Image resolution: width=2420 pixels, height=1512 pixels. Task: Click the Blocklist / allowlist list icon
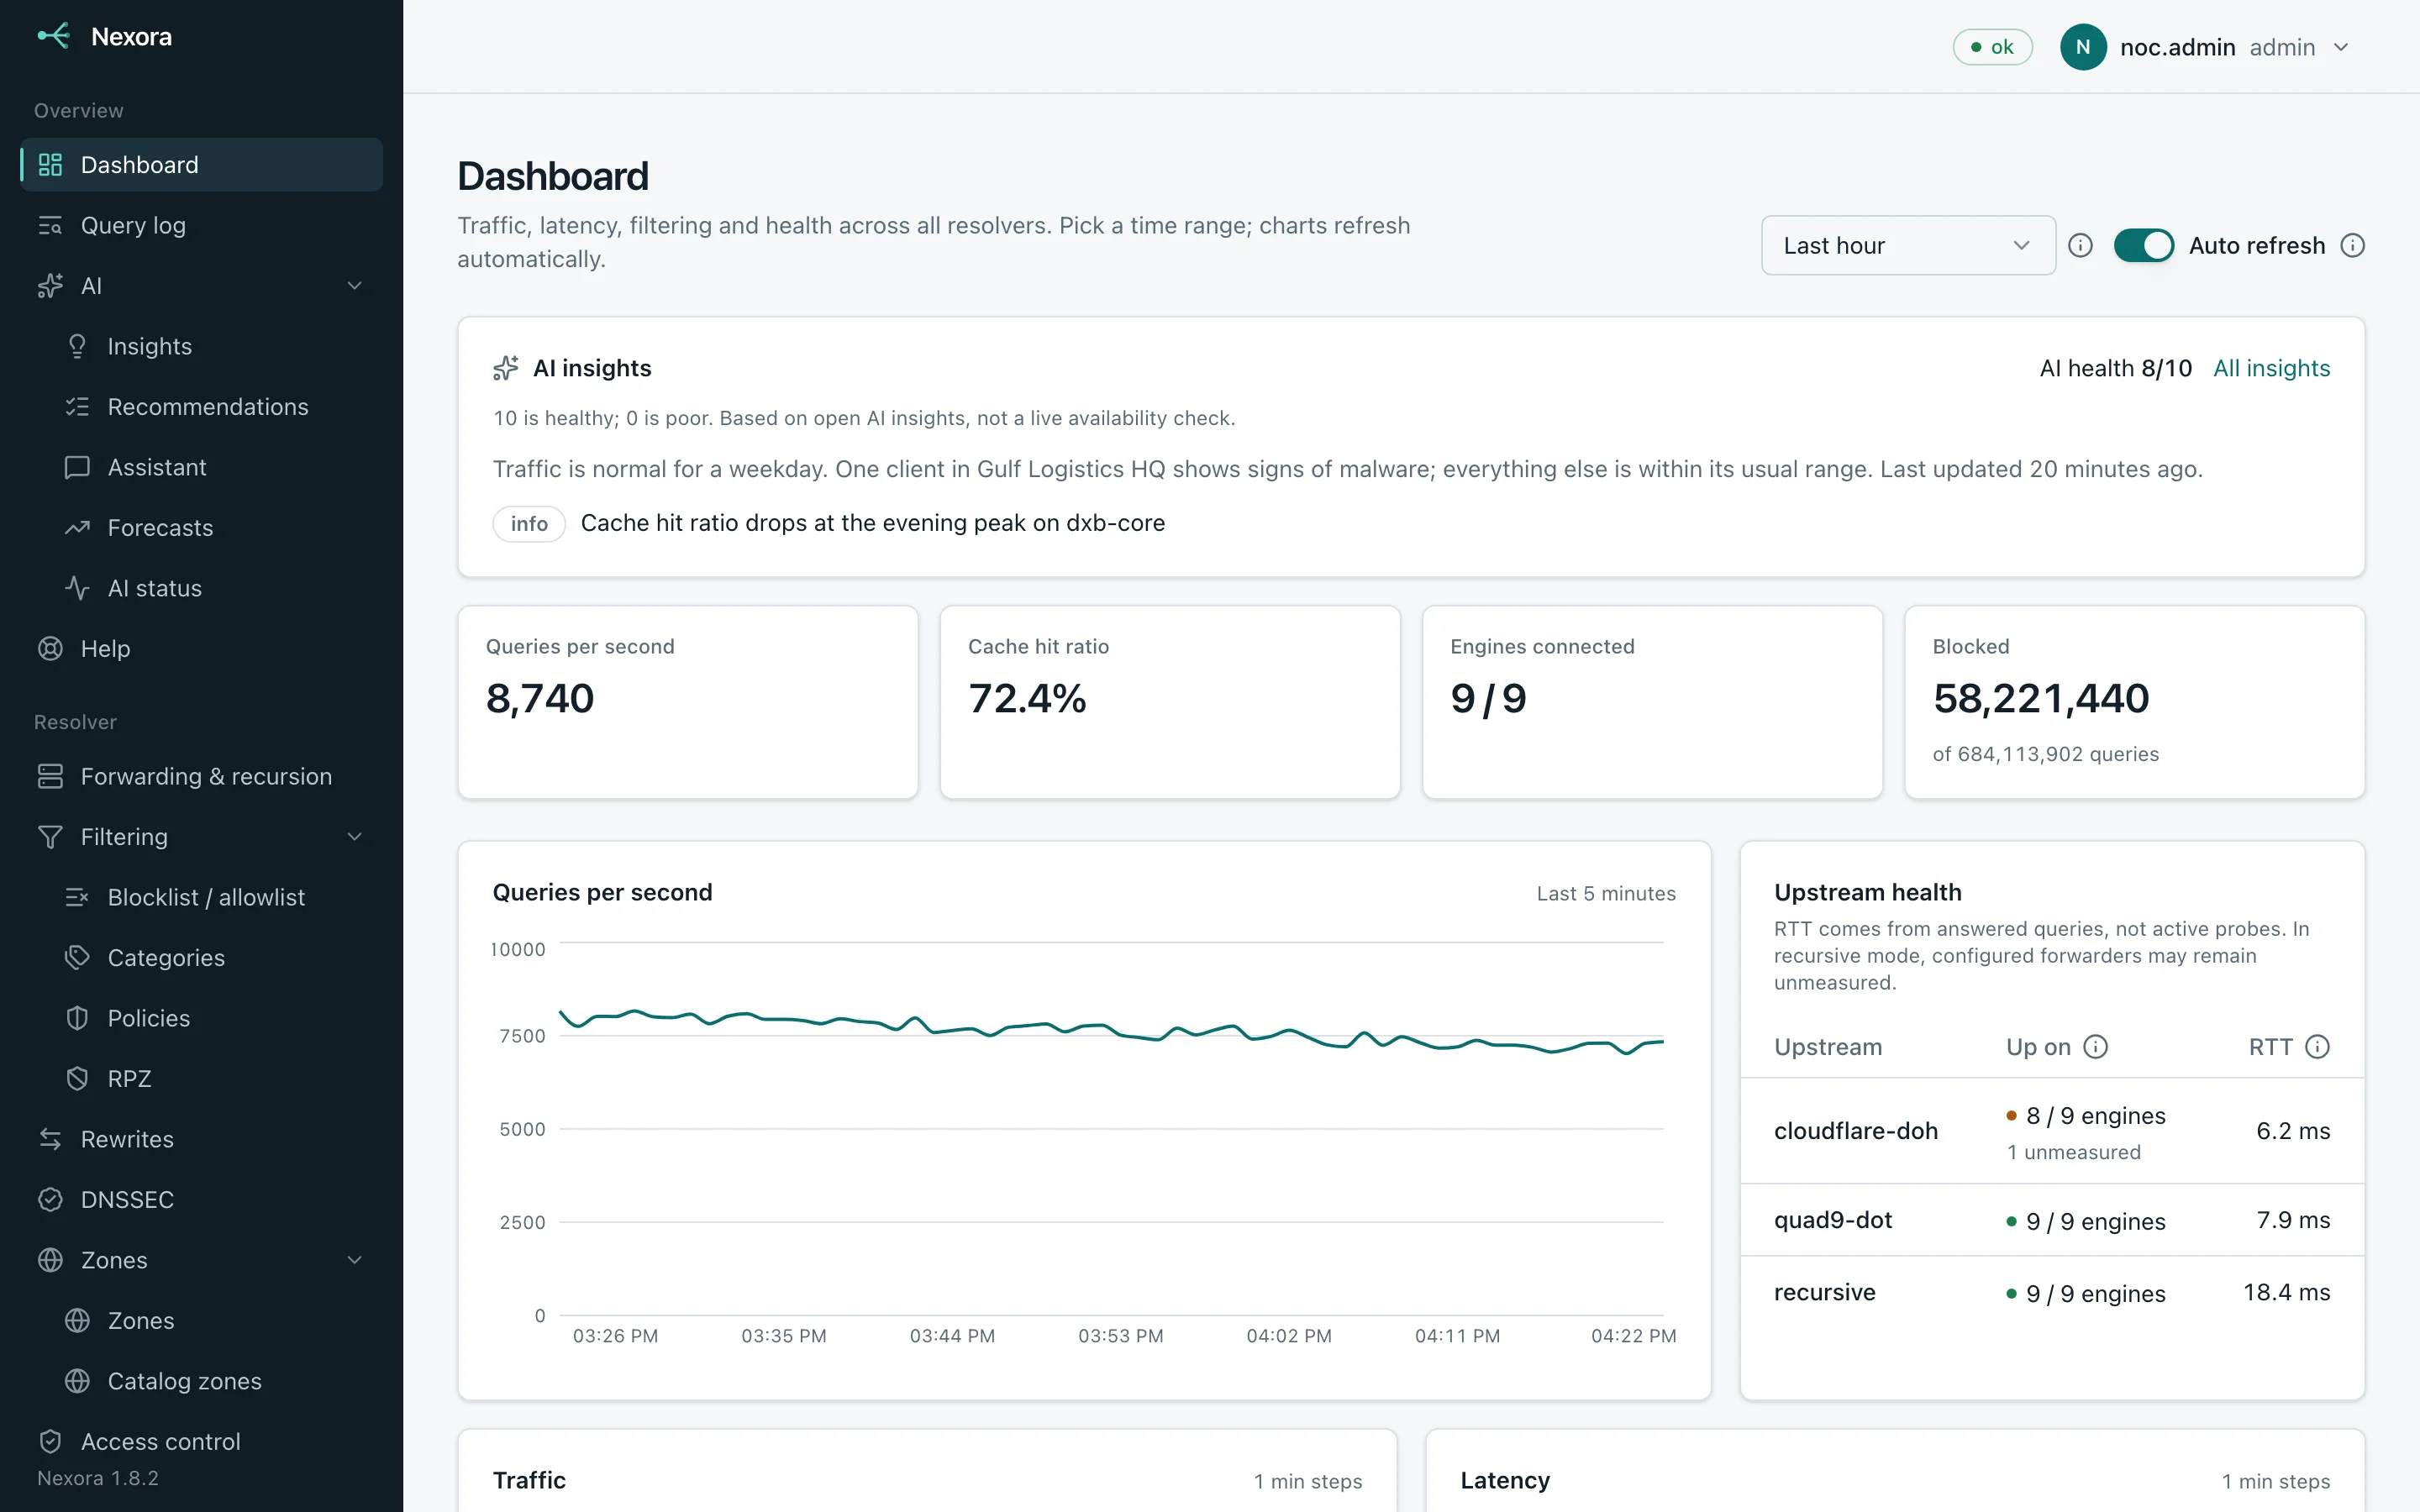pos(77,898)
